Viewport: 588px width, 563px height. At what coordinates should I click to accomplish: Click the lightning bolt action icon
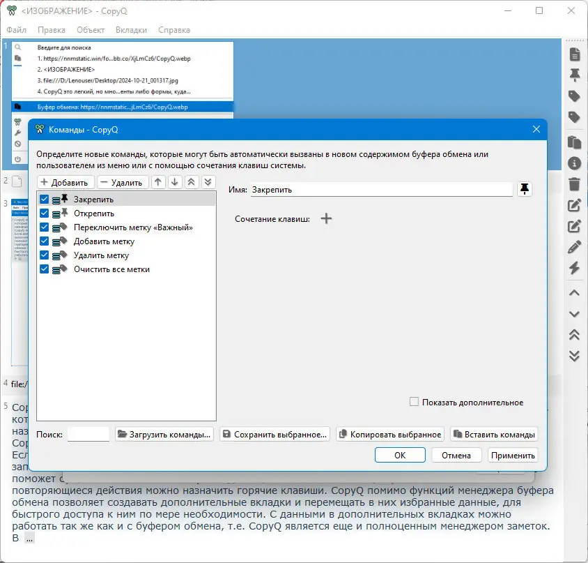pos(575,268)
